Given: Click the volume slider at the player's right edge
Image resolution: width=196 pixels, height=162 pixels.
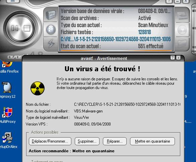Looking at the screenshot, I should tap(194, 29).
